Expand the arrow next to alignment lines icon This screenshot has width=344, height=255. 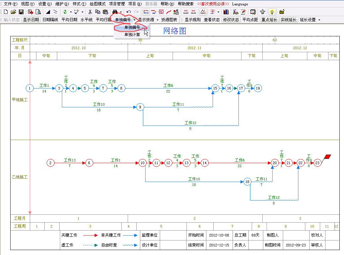[x=218, y=12]
